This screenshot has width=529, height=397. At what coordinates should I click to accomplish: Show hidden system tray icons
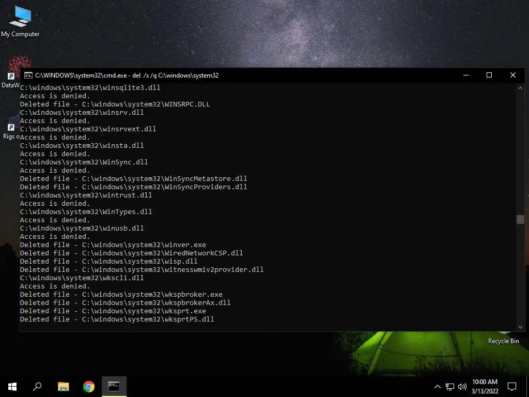[437, 387]
